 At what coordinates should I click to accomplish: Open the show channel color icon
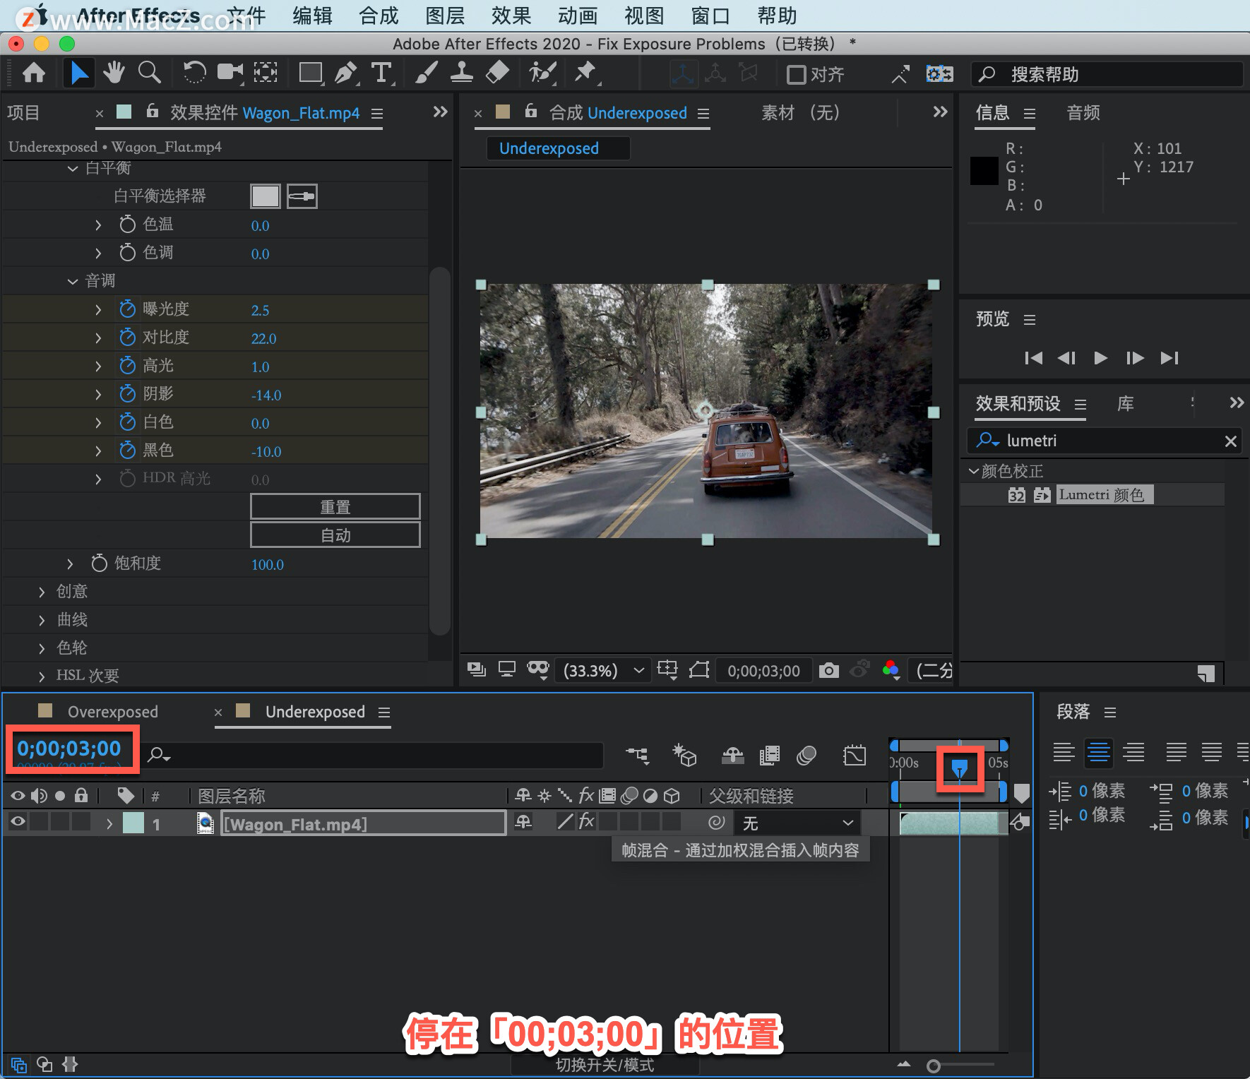click(891, 670)
